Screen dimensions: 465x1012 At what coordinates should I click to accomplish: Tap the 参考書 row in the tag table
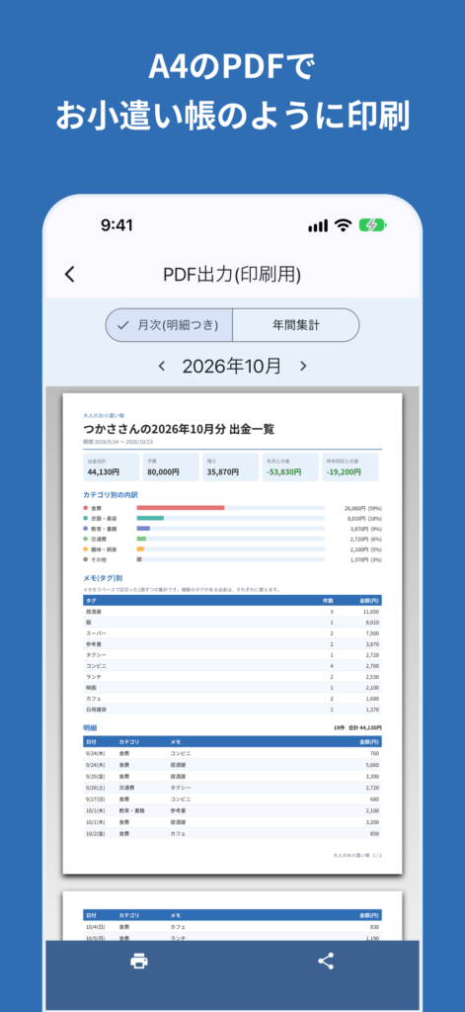232,644
